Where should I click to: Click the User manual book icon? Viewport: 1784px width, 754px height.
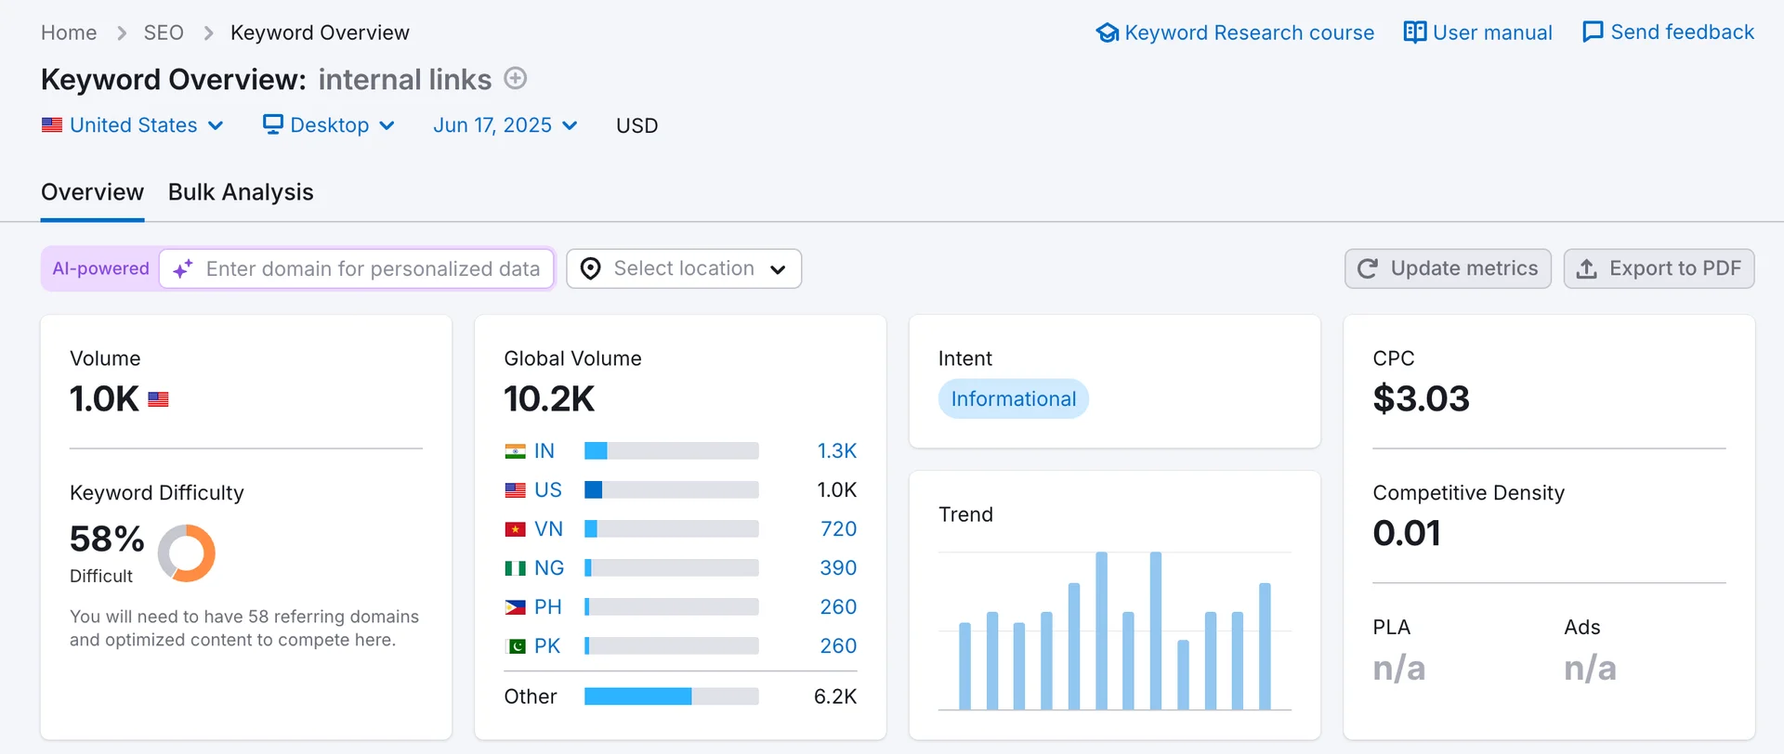(1414, 32)
